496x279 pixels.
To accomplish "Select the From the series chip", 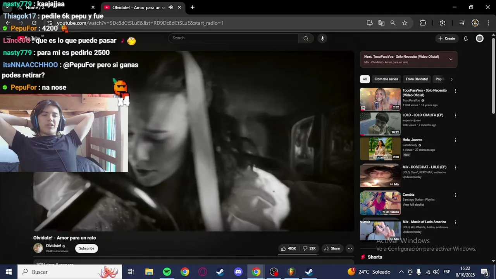I will (x=386, y=79).
